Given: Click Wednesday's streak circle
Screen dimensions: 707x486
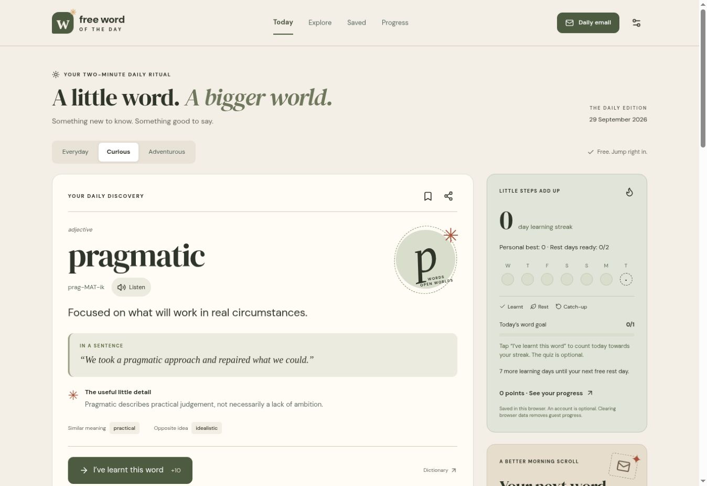Looking at the screenshot, I should coord(508,279).
